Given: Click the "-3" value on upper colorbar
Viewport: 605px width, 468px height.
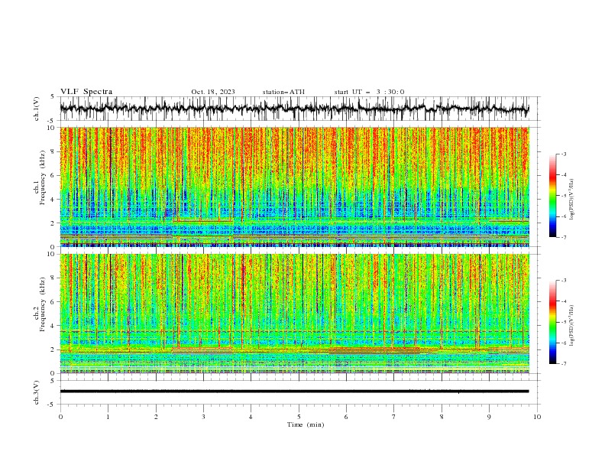Looking at the screenshot, I should coord(564,154).
